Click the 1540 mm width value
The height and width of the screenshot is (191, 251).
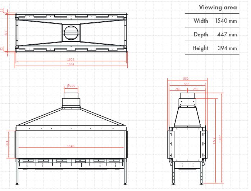click(226, 21)
